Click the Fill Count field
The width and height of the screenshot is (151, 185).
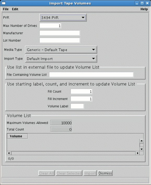click(81, 91)
